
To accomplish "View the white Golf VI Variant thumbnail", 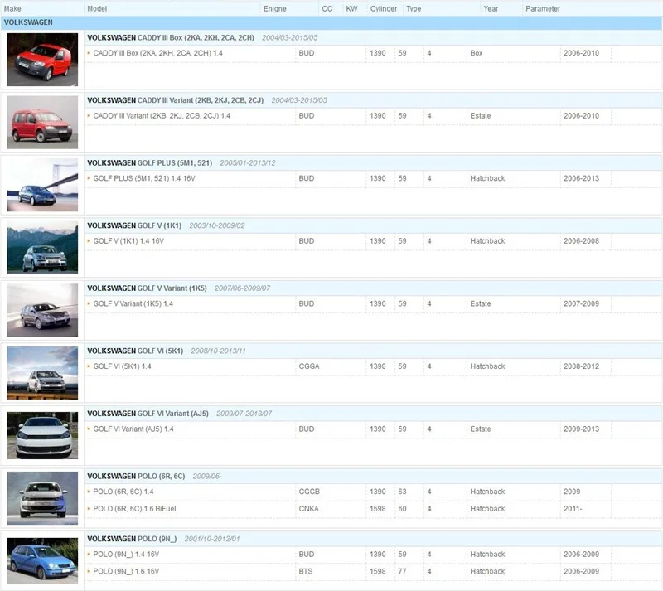I will click(x=42, y=435).
